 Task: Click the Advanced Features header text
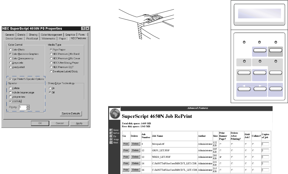click(198, 108)
